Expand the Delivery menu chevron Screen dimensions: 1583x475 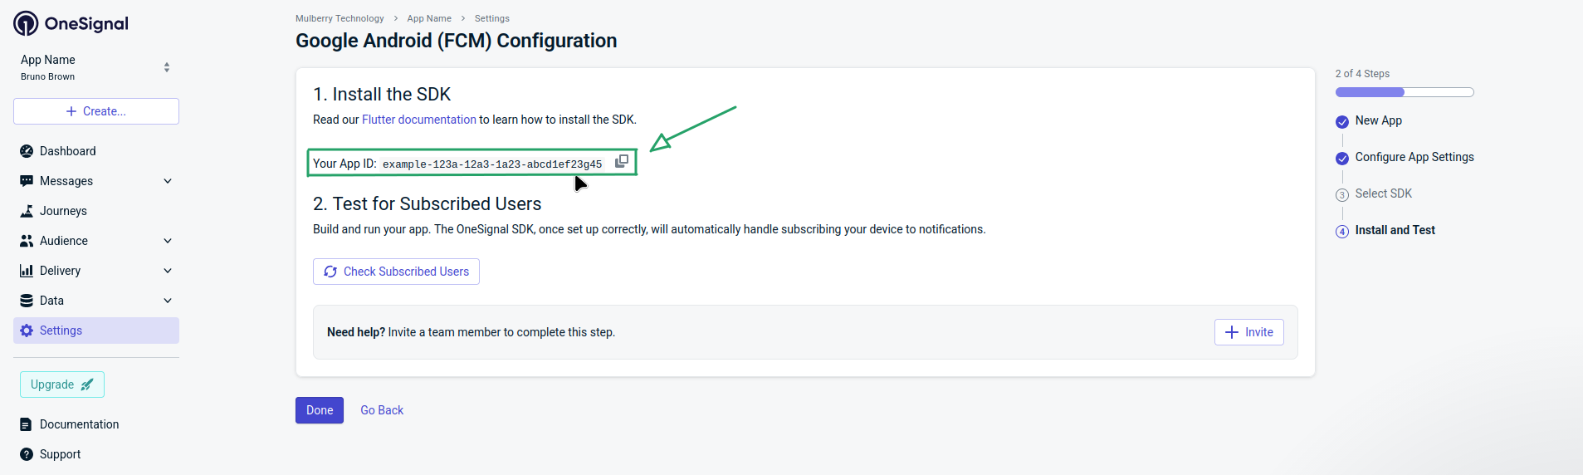(168, 271)
